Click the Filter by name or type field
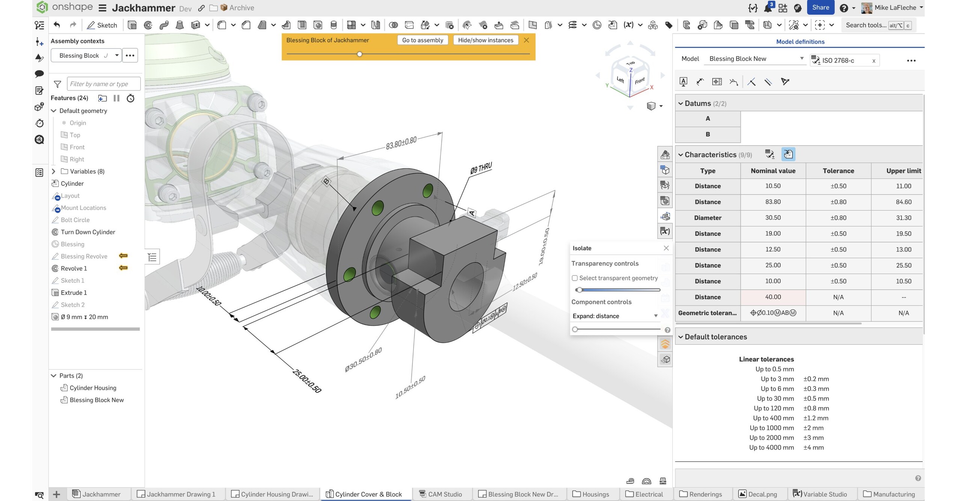The height and width of the screenshot is (501, 957). 104,84
